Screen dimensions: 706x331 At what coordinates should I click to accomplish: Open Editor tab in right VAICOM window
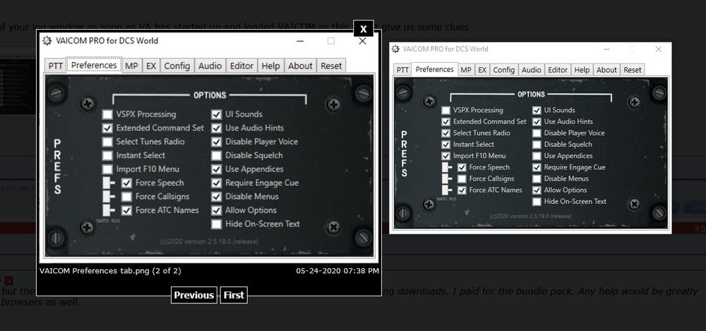(558, 70)
